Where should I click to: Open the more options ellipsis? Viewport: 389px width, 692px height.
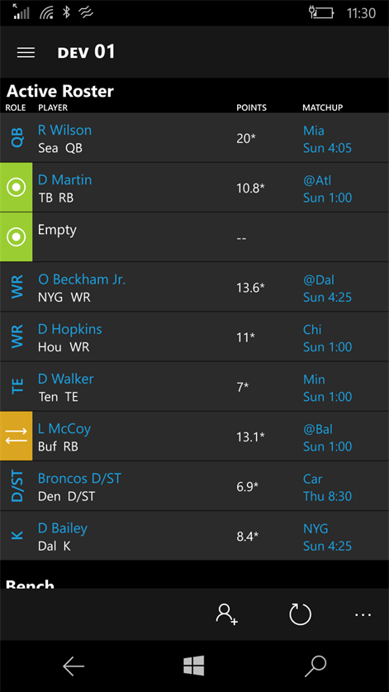tap(363, 614)
